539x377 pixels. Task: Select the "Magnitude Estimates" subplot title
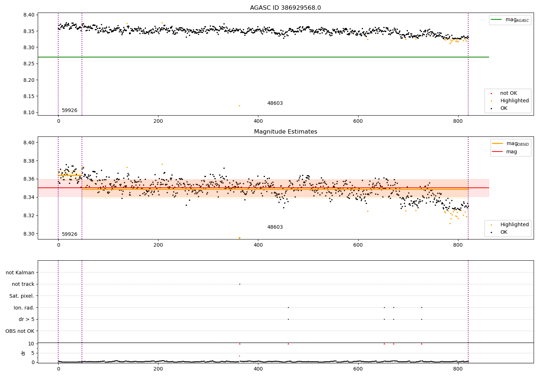[285, 132]
